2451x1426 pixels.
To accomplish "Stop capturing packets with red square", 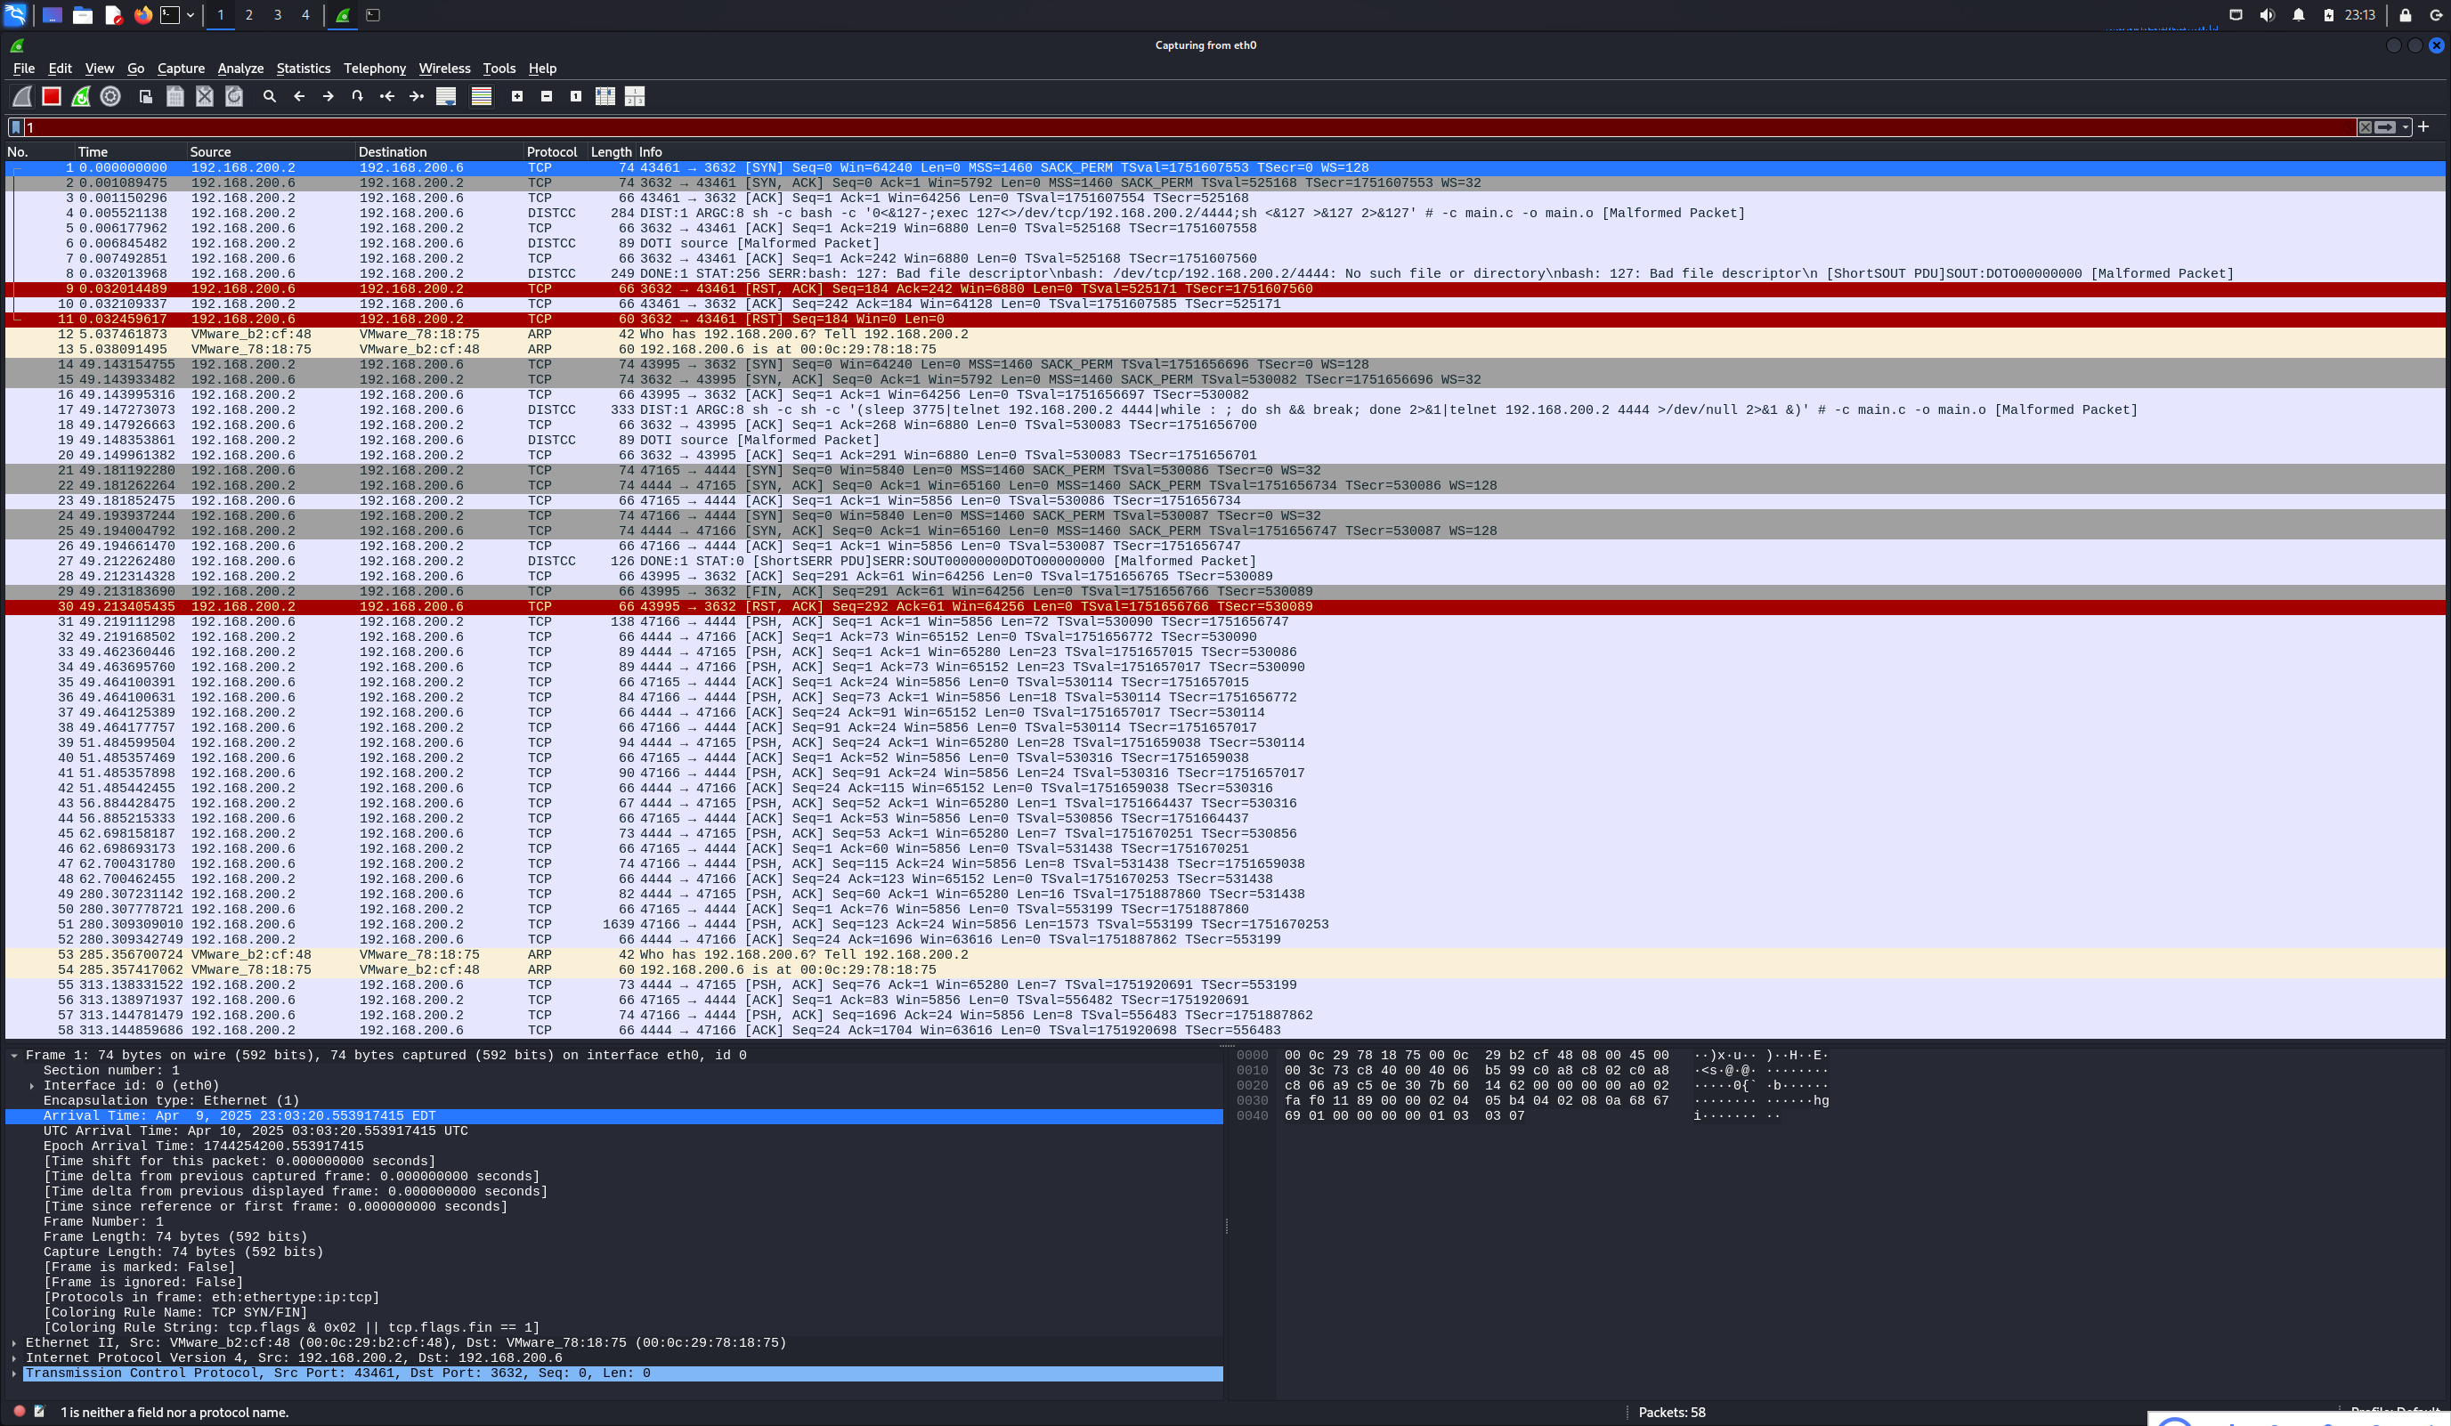I will point(52,96).
